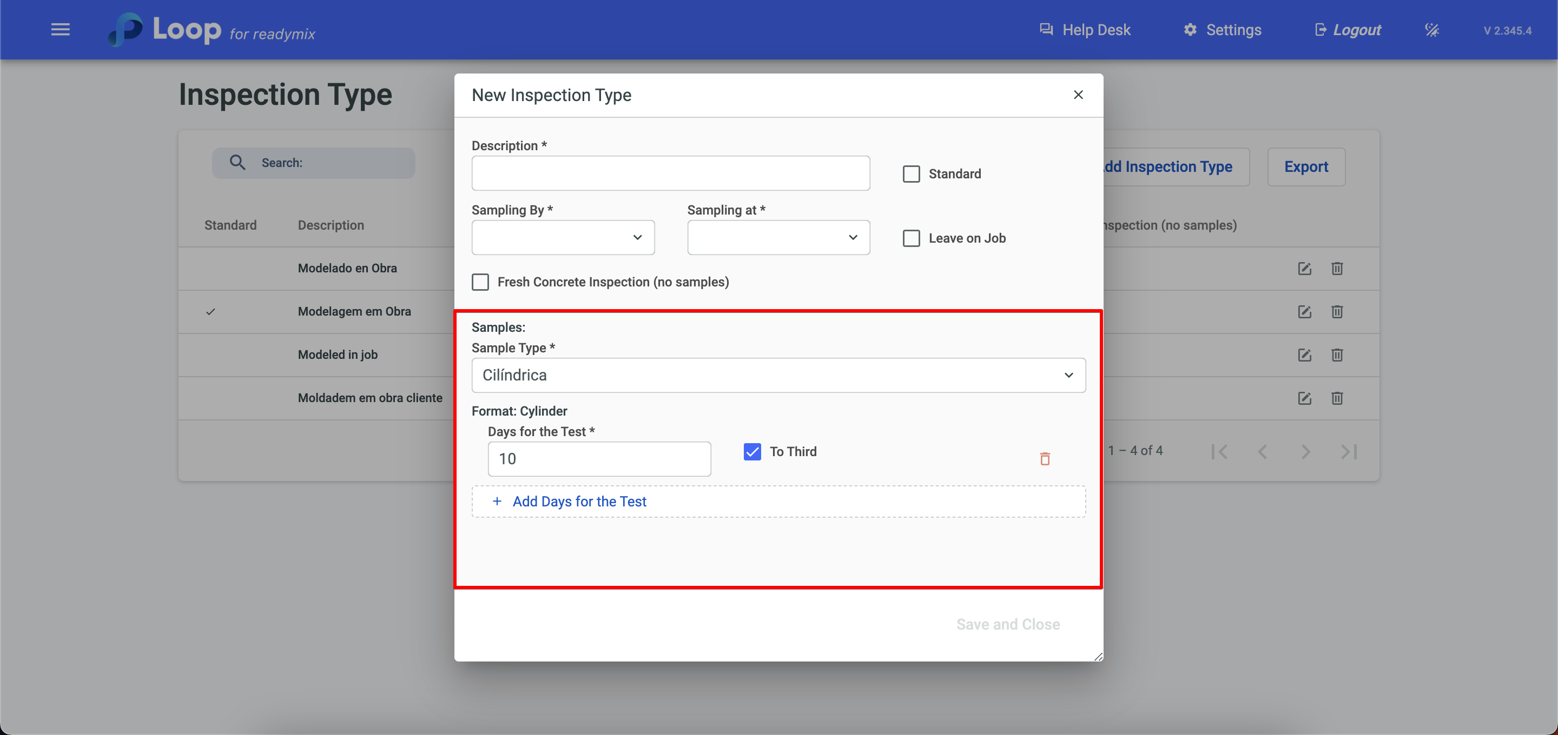Open the hamburger navigation menu
The width and height of the screenshot is (1558, 735).
tap(60, 30)
